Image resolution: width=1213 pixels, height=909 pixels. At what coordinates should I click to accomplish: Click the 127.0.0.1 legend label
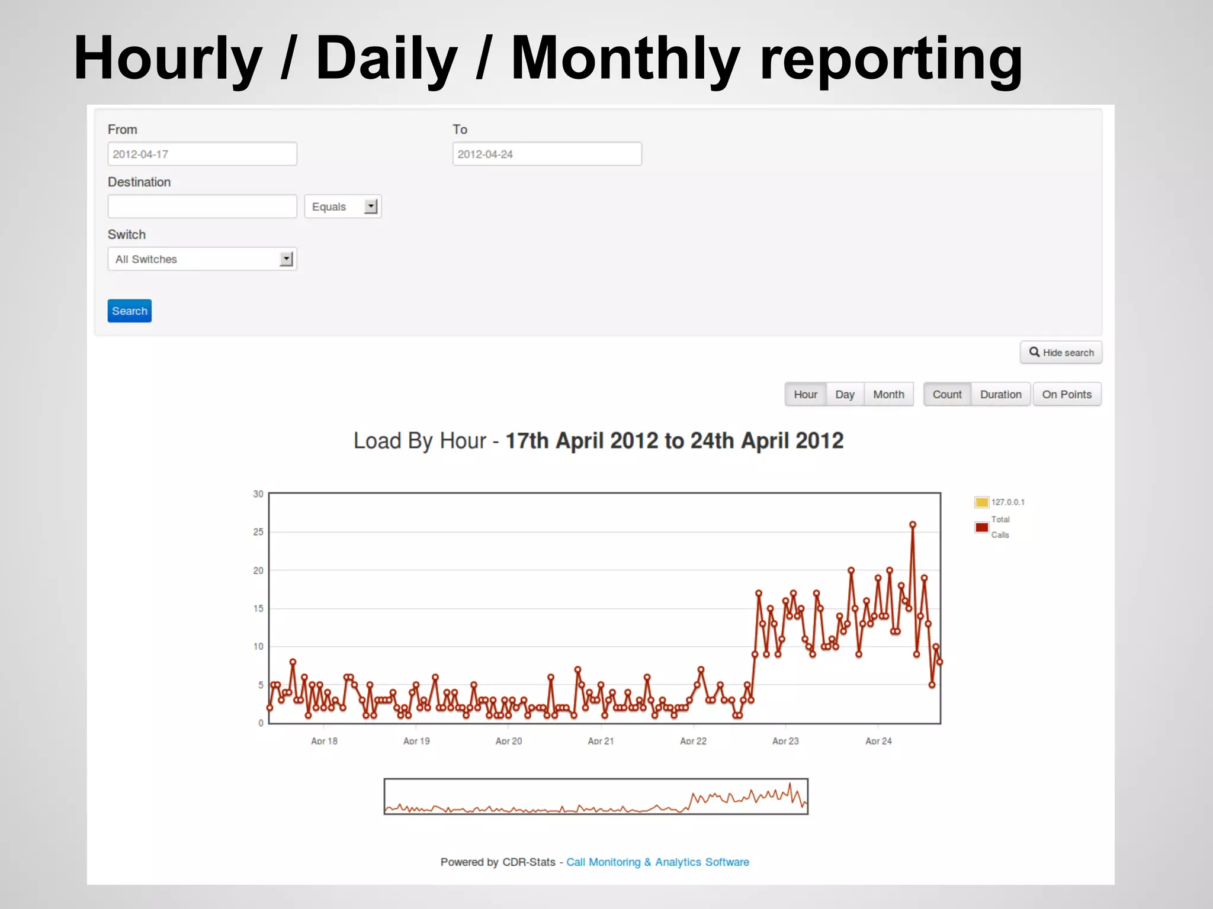click(x=1008, y=502)
